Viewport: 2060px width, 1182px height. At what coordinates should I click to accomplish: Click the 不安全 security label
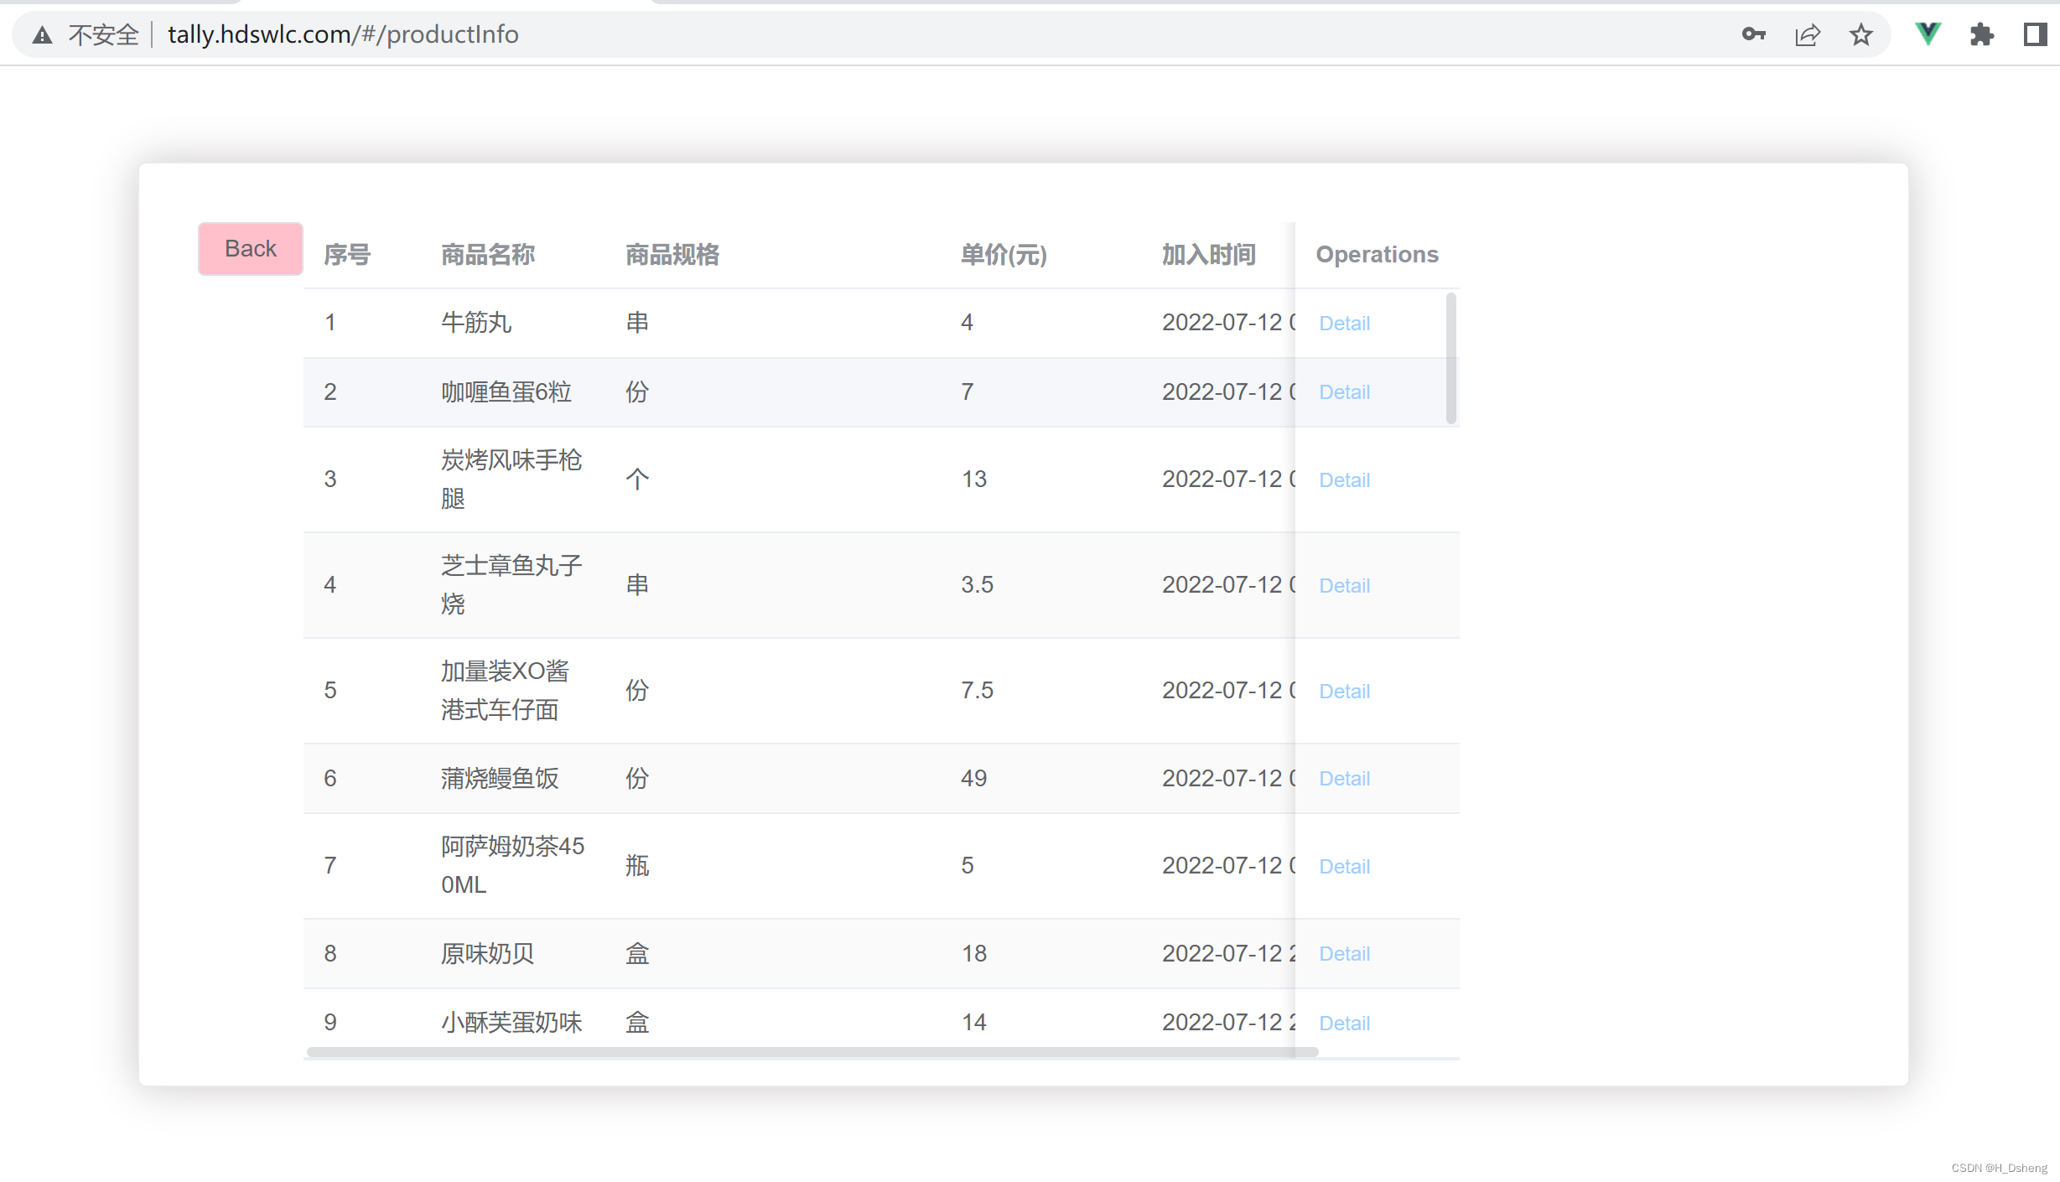[104, 35]
